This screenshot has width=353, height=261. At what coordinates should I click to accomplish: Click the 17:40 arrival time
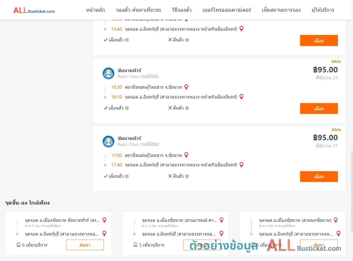117,165
